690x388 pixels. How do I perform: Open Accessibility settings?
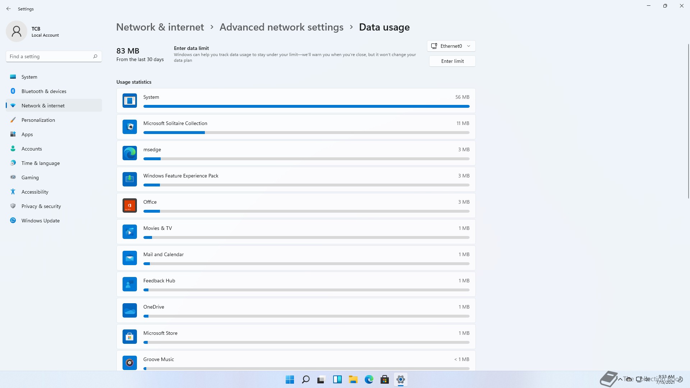[x=54, y=192]
